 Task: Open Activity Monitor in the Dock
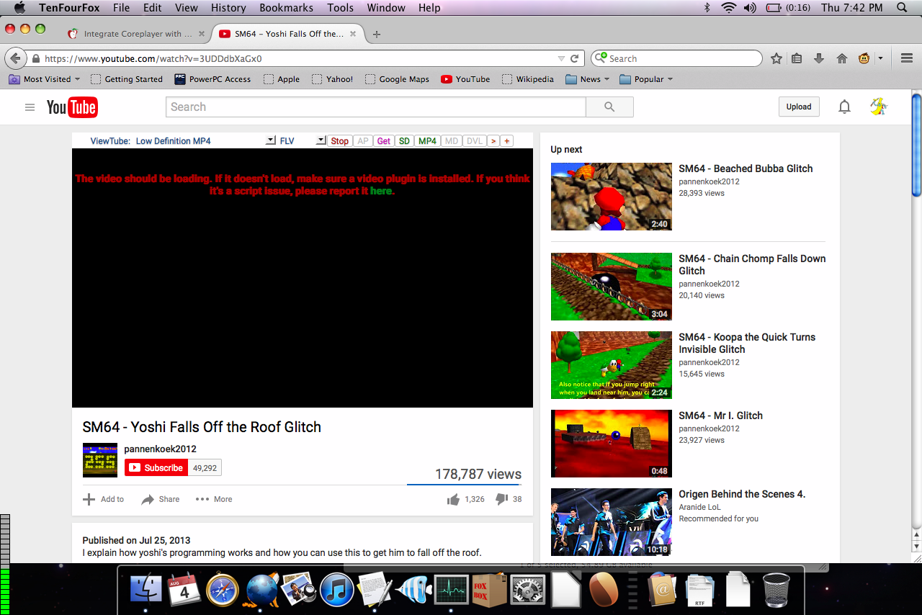click(450, 590)
